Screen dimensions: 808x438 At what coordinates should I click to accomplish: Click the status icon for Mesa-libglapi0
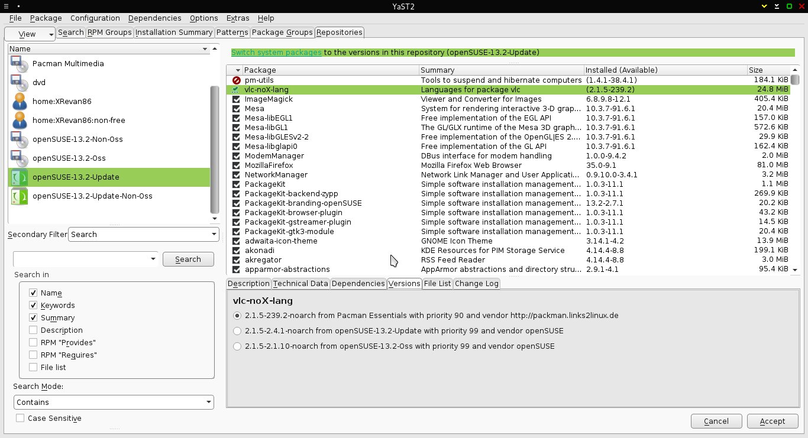point(237,147)
